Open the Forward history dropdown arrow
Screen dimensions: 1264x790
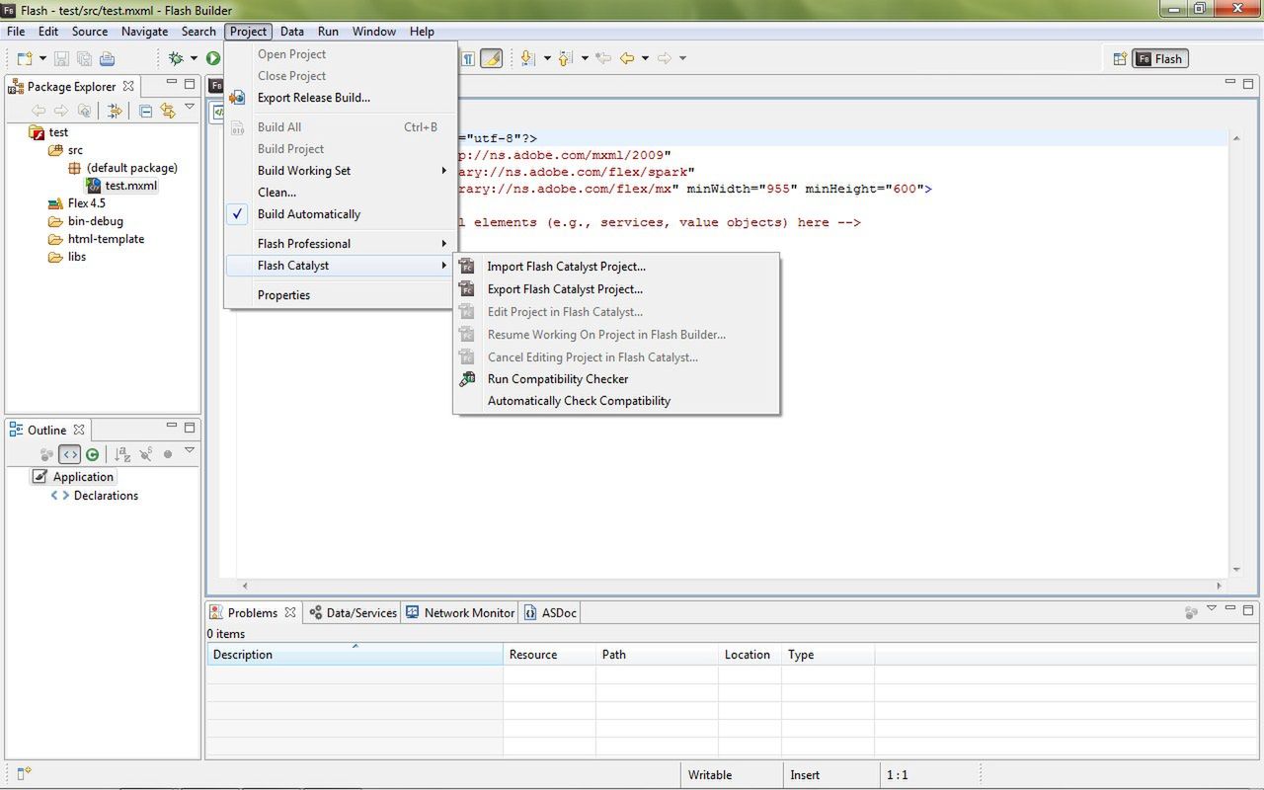tap(682, 58)
